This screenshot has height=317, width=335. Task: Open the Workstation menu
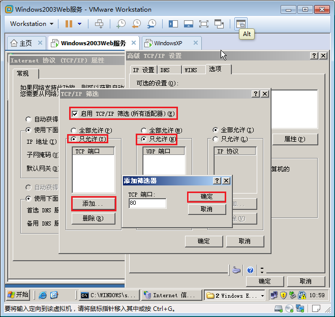pos(32,24)
